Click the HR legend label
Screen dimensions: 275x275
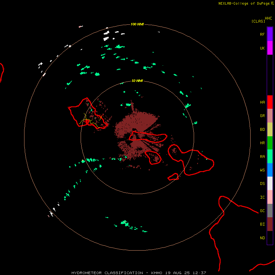(x=262, y=143)
